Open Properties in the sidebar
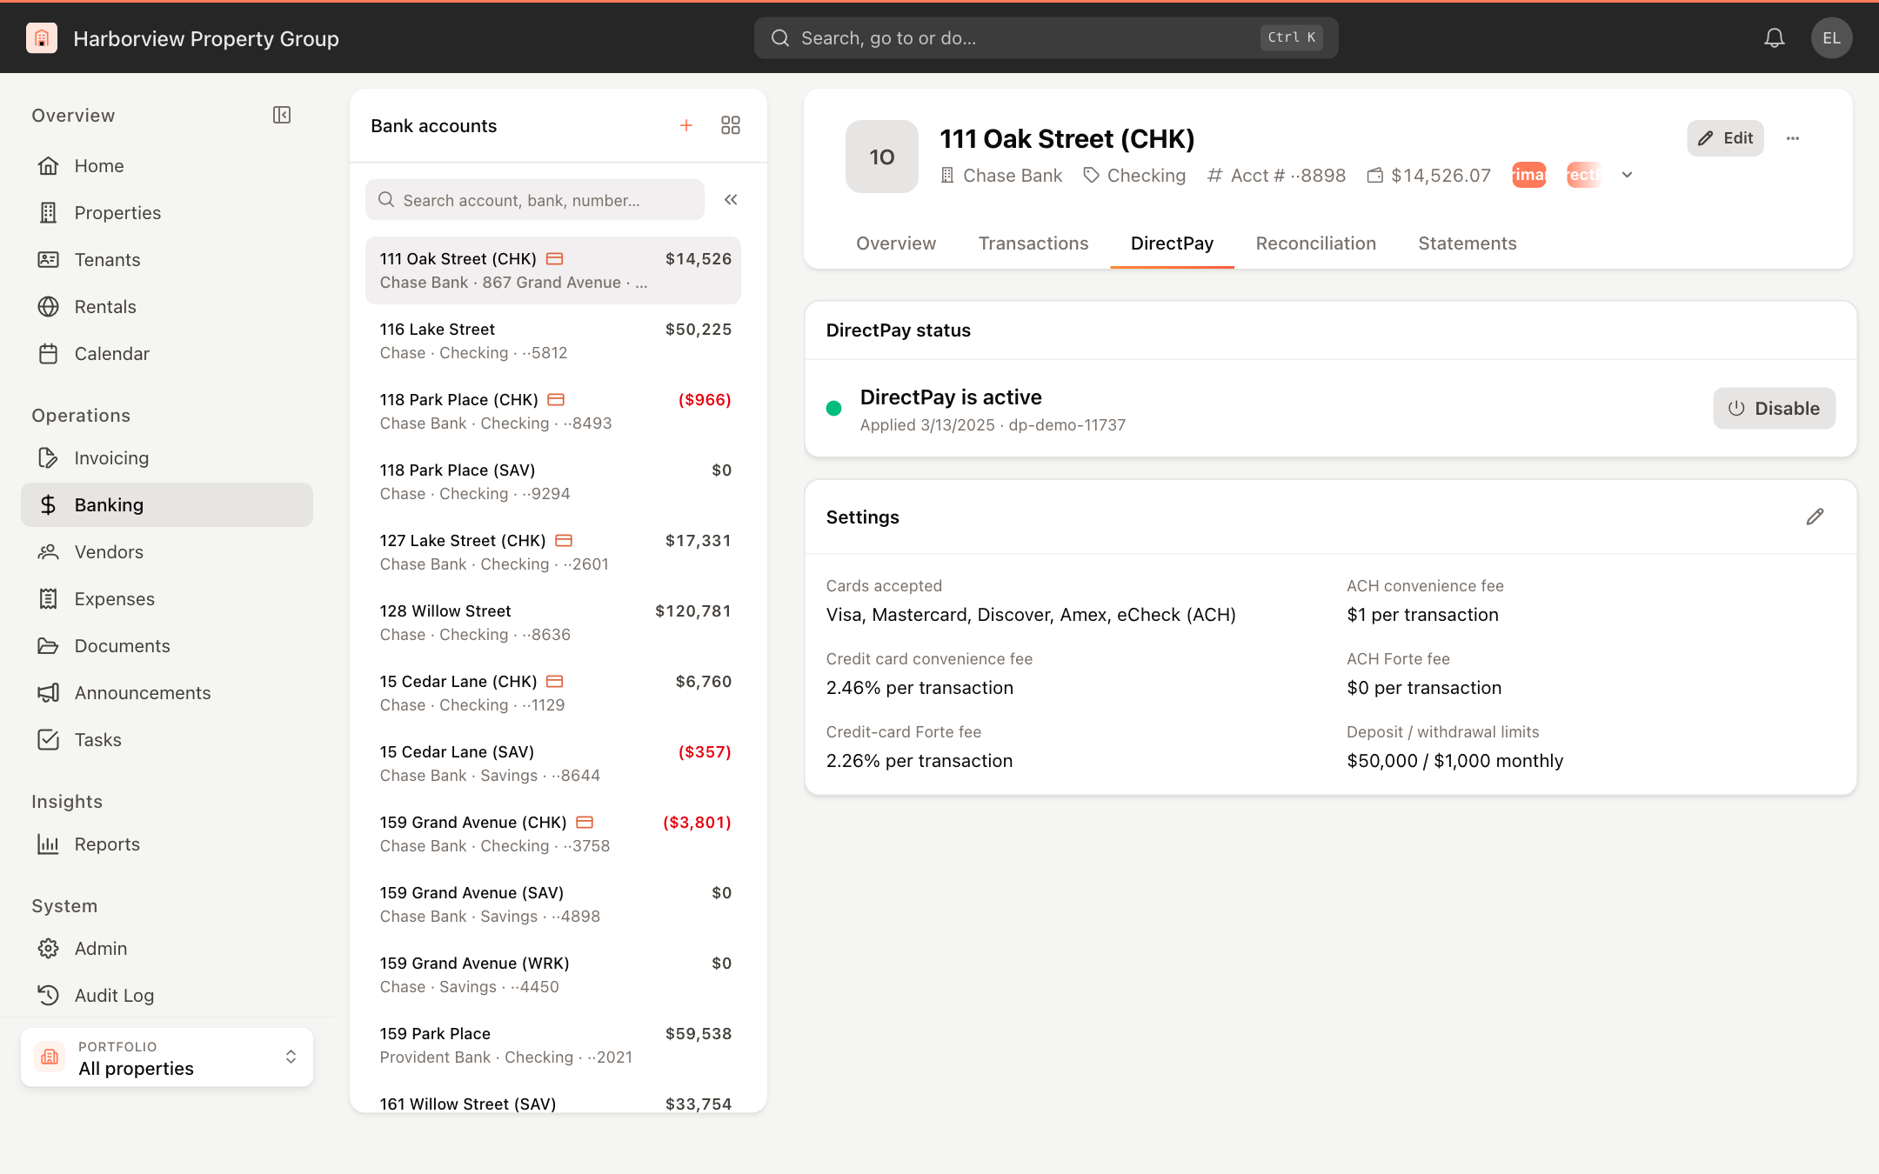The width and height of the screenshot is (1879, 1174). (x=167, y=213)
